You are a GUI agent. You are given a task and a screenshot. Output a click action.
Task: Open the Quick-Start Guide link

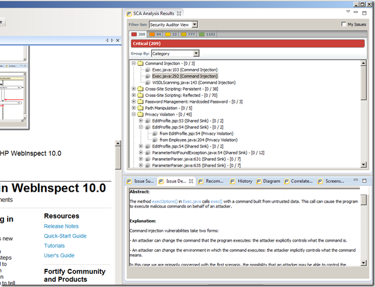[x=65, y=236]
